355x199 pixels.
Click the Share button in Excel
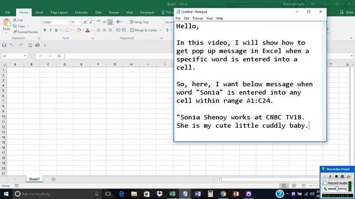tap(346, 12)
